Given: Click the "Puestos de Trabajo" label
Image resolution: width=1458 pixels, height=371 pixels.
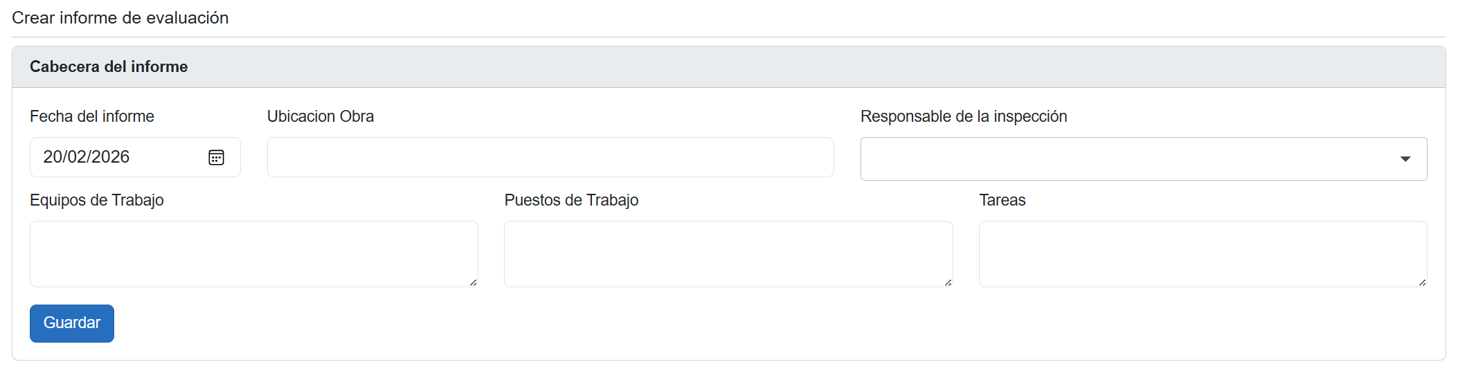Looking at the screenshot, I should tap(571, 200).
